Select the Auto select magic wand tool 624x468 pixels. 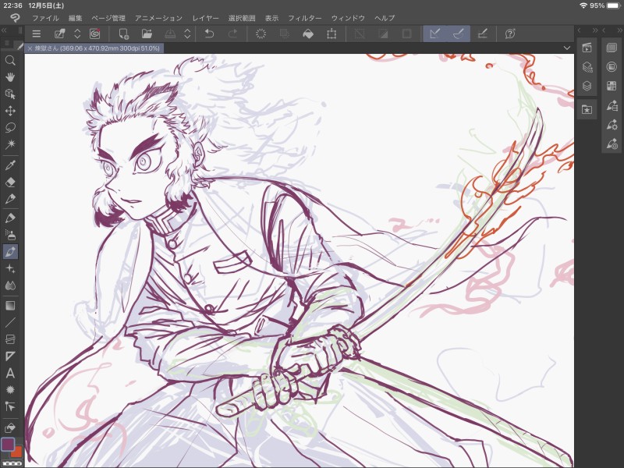pos(10,144)
